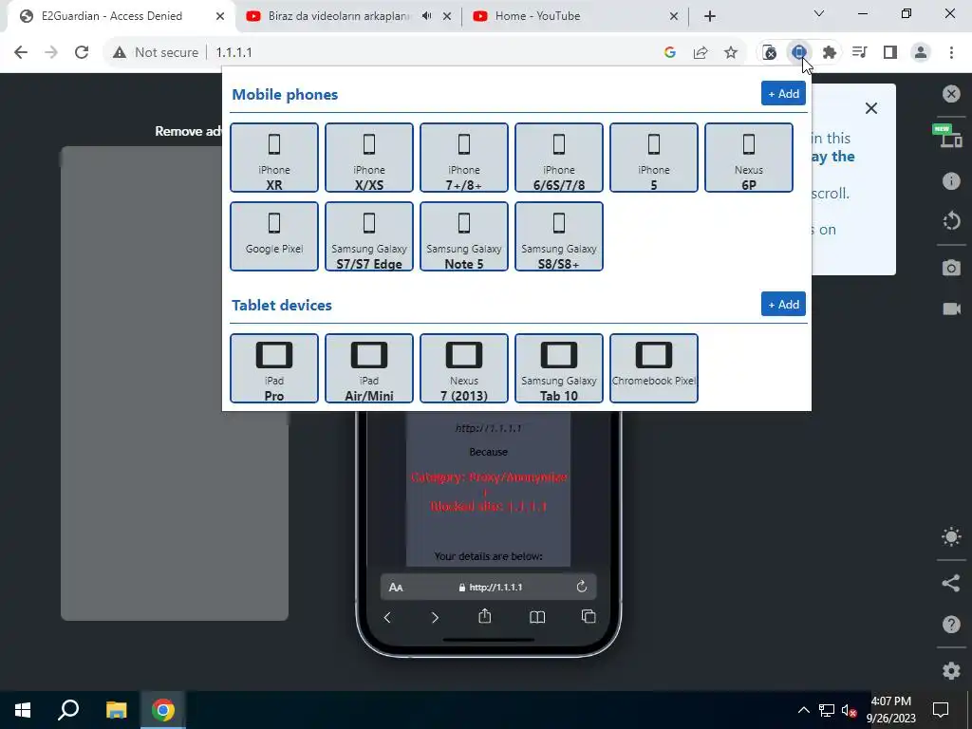Screen dimensions: 972x729
Task: Tap the phone's share icon
Action: 485,616
